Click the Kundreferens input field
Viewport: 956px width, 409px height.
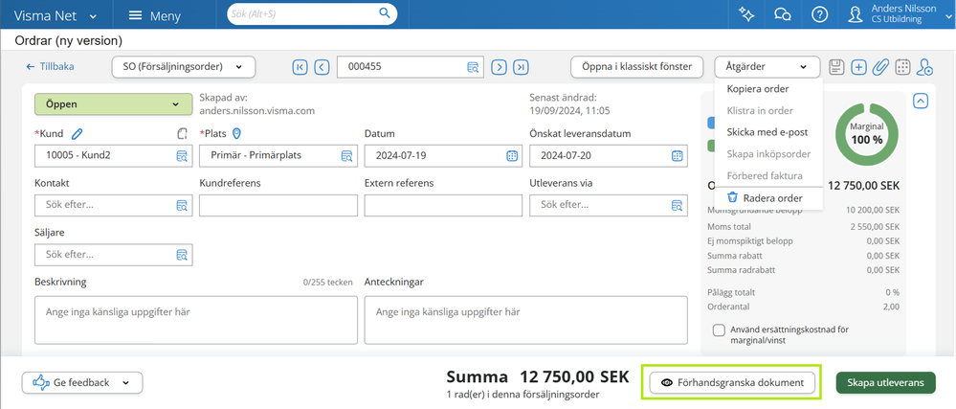[x=278, y=205]
